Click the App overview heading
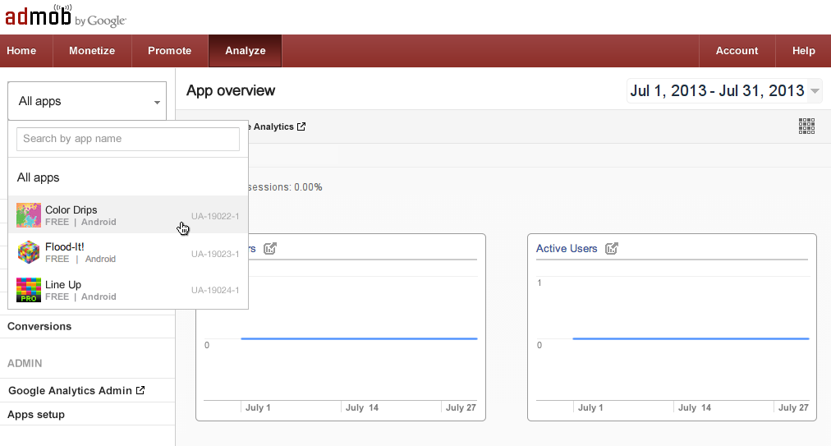The image size is (831, 446). click(x=231, y=90)
